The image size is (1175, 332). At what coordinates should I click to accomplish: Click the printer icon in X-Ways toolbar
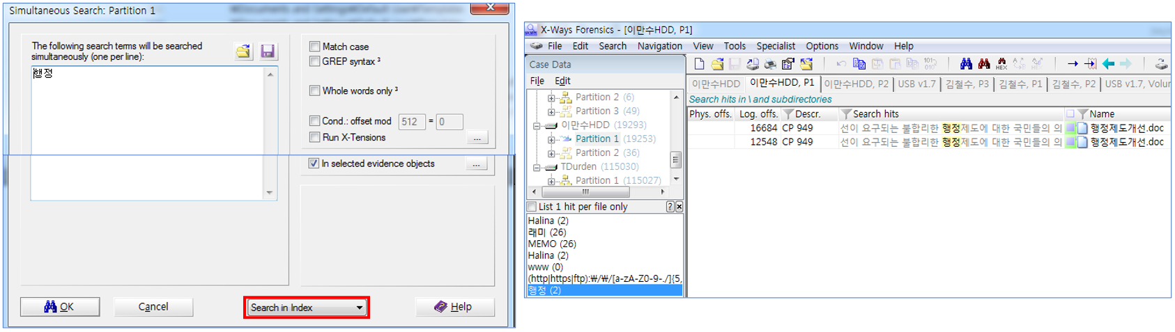[770, 64]
